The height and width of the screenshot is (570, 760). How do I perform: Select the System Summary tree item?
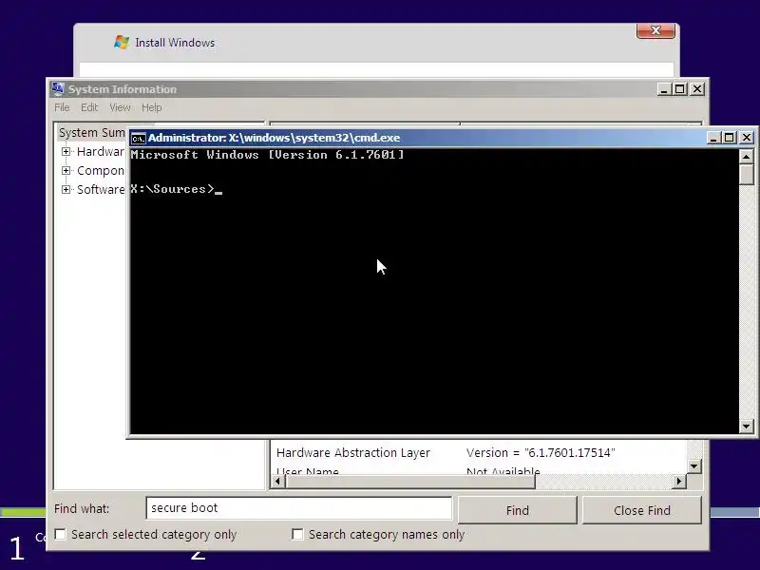pyautogui.click(x=91, y=133)
